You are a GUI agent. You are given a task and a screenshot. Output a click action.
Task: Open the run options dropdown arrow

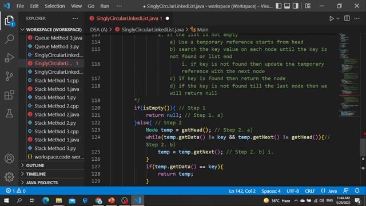(x=338, y=18)
